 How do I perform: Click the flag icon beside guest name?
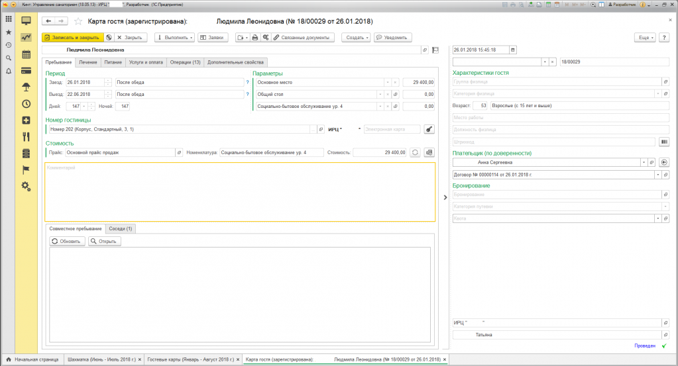coord(435,50)
